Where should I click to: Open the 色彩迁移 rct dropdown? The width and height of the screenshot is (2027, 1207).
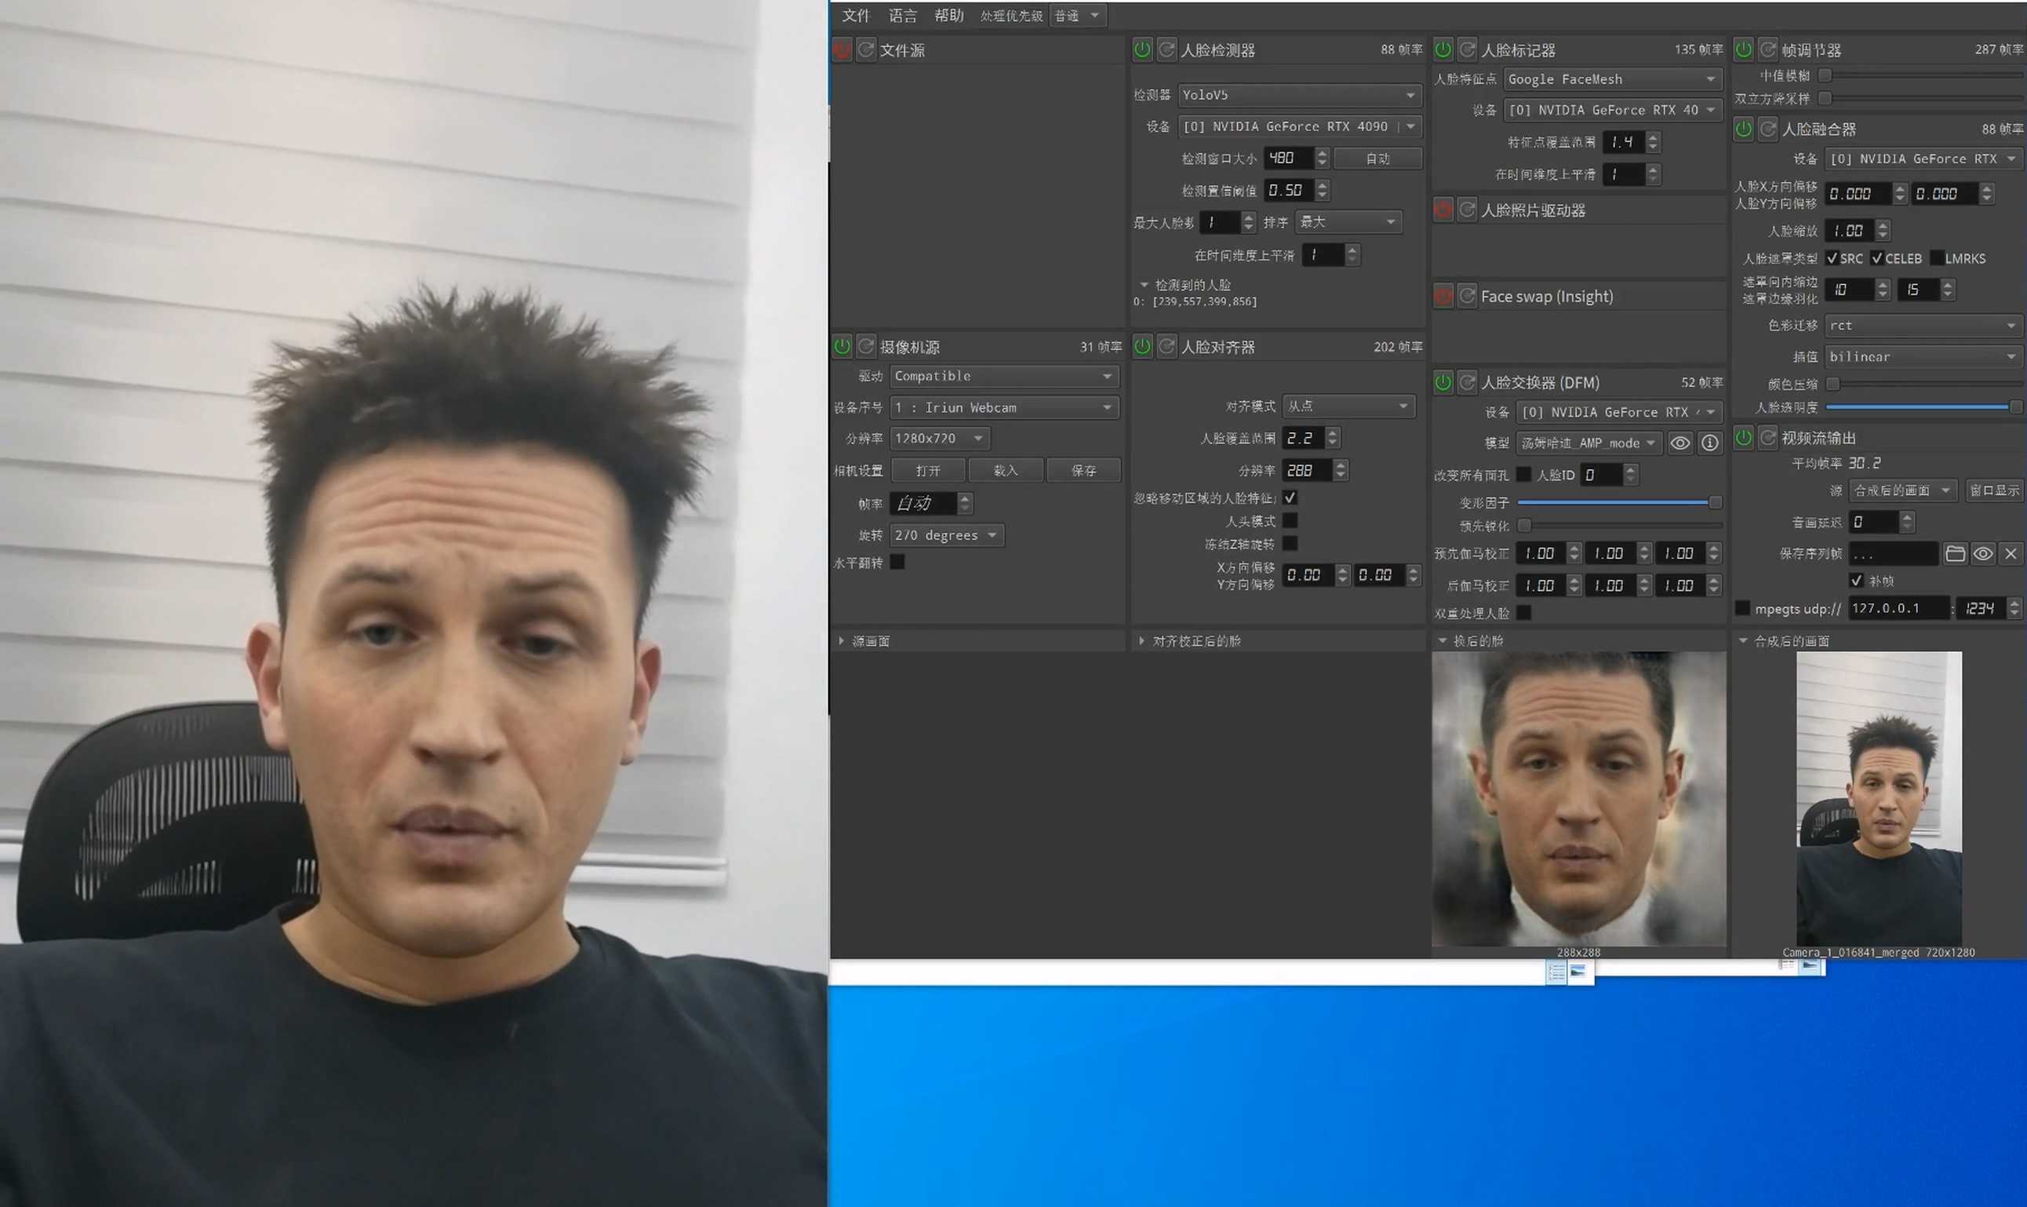point(1922,326)
